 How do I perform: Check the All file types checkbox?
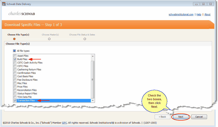click(15, 51)
